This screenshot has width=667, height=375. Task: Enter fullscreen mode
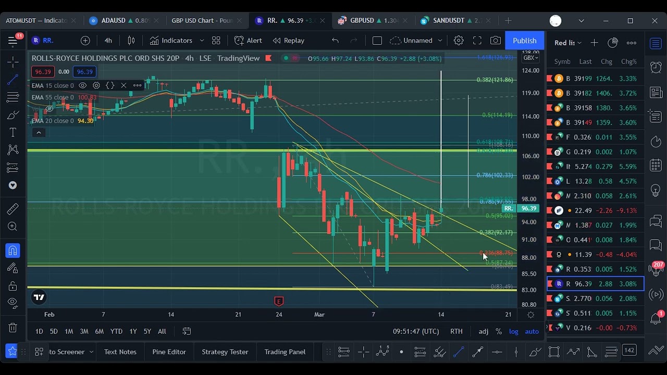coord(477,40)
